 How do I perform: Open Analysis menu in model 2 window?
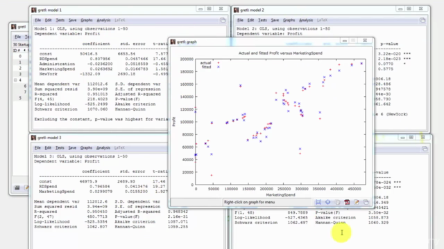[306, 20]
